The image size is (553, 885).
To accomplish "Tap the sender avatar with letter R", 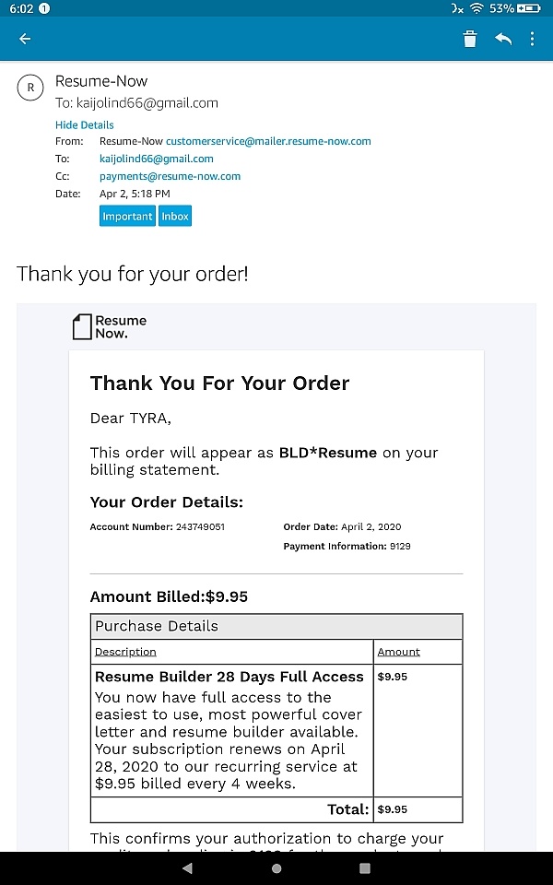I will pos(30,88).
